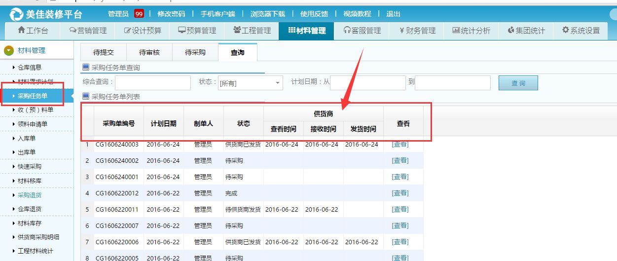Open the 工作台 home tab
This screenshot has width=617, height=261.
pyautogui.click(x=33, y=31)
